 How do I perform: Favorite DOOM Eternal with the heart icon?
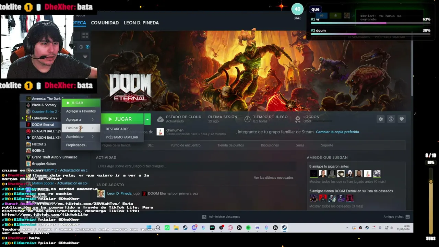click(x=402, y=119)
